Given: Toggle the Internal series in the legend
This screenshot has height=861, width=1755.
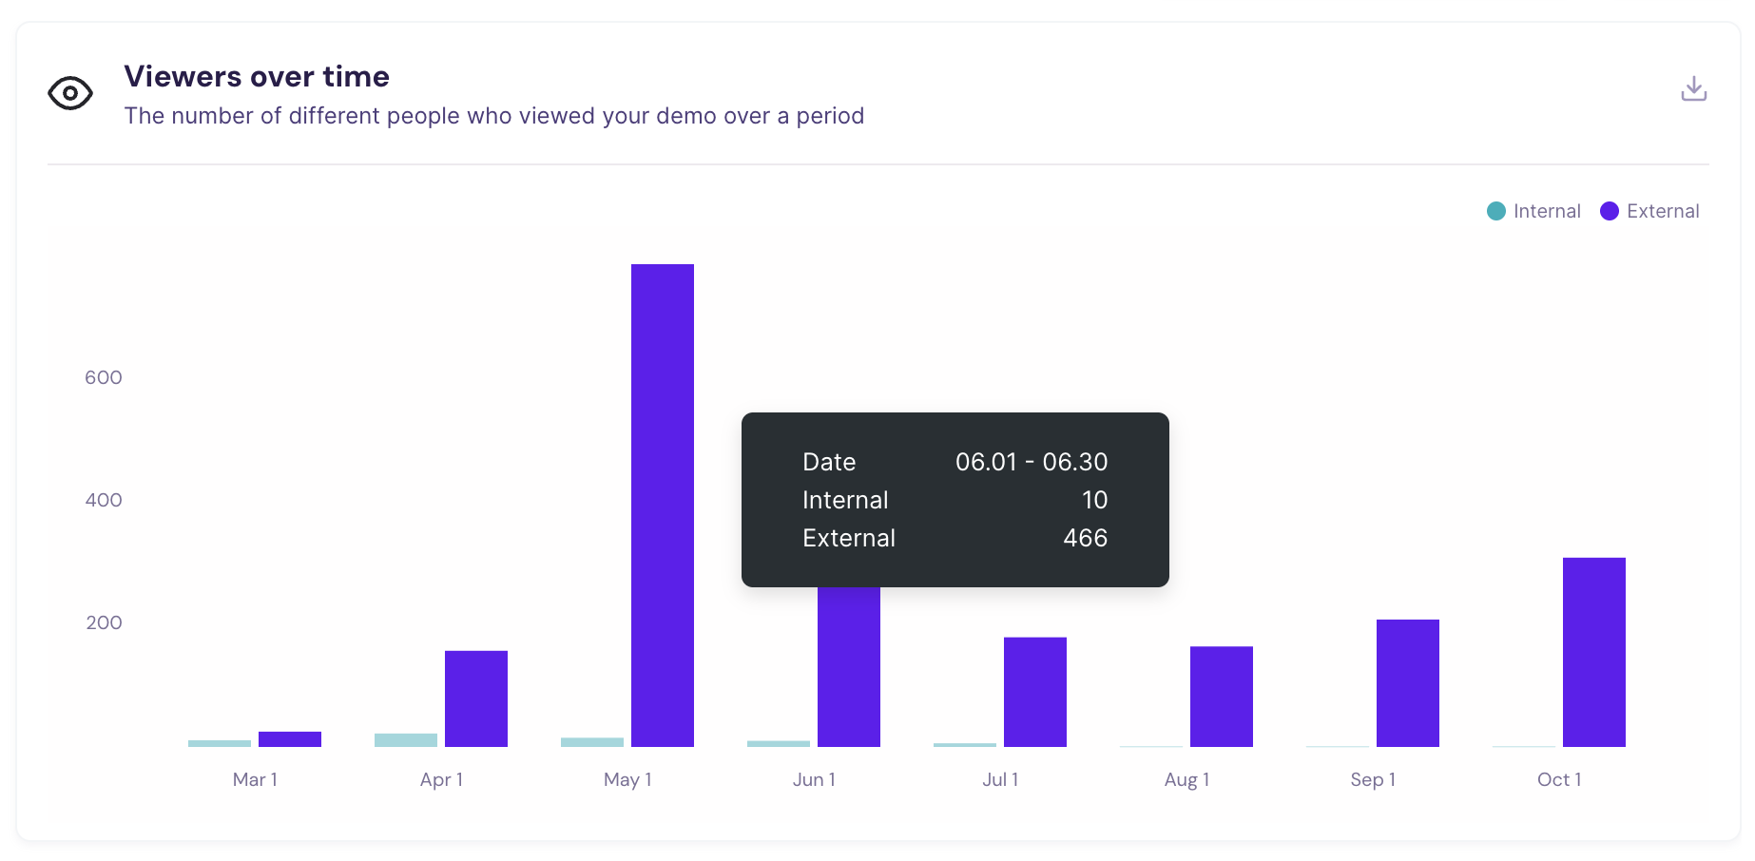Looking at the screenshot, I should (1546, 210).
